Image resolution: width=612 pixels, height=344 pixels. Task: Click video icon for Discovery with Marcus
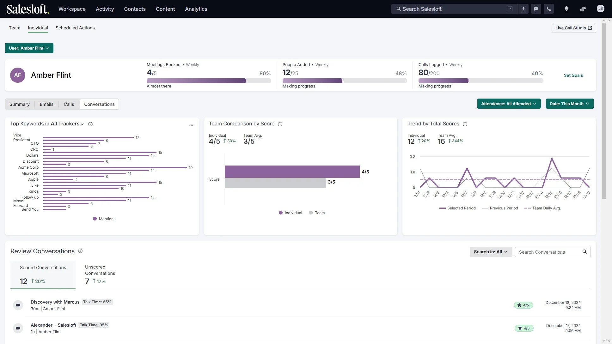tap(18, 305)
